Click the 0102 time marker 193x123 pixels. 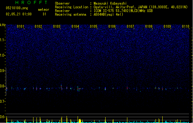pyautogui.click(x=38, y=26)
